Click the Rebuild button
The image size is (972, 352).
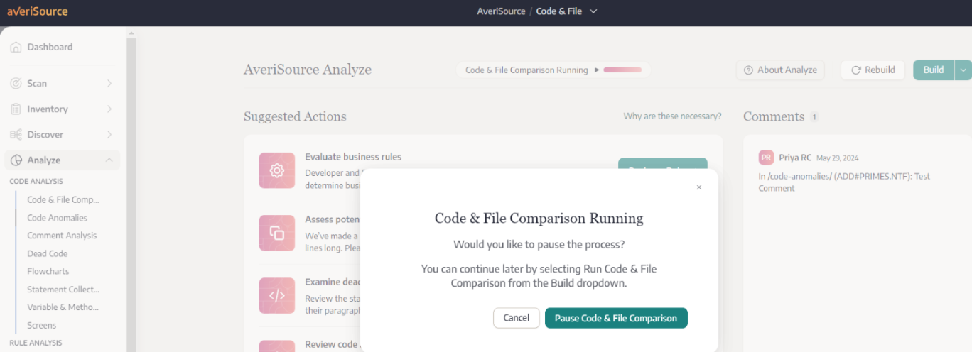pyautogui.click(x=873, y=70)
